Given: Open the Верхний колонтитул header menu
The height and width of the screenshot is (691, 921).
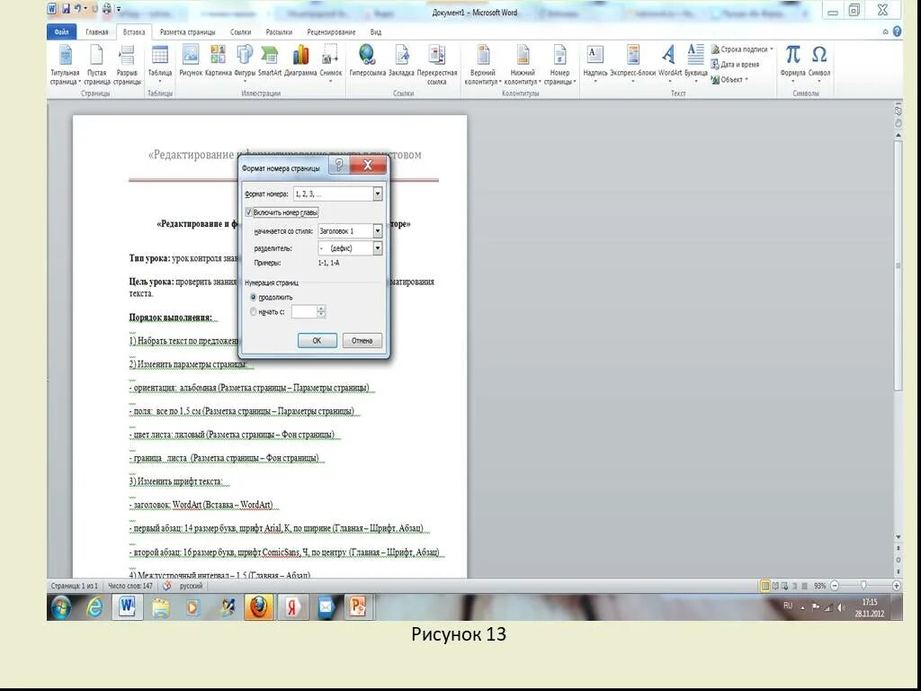Looking at the screenshot, I should pyautogui.click(x=483, y=64).
